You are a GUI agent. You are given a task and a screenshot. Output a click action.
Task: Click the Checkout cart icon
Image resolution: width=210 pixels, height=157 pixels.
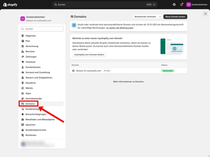click(x=23, y=62)
